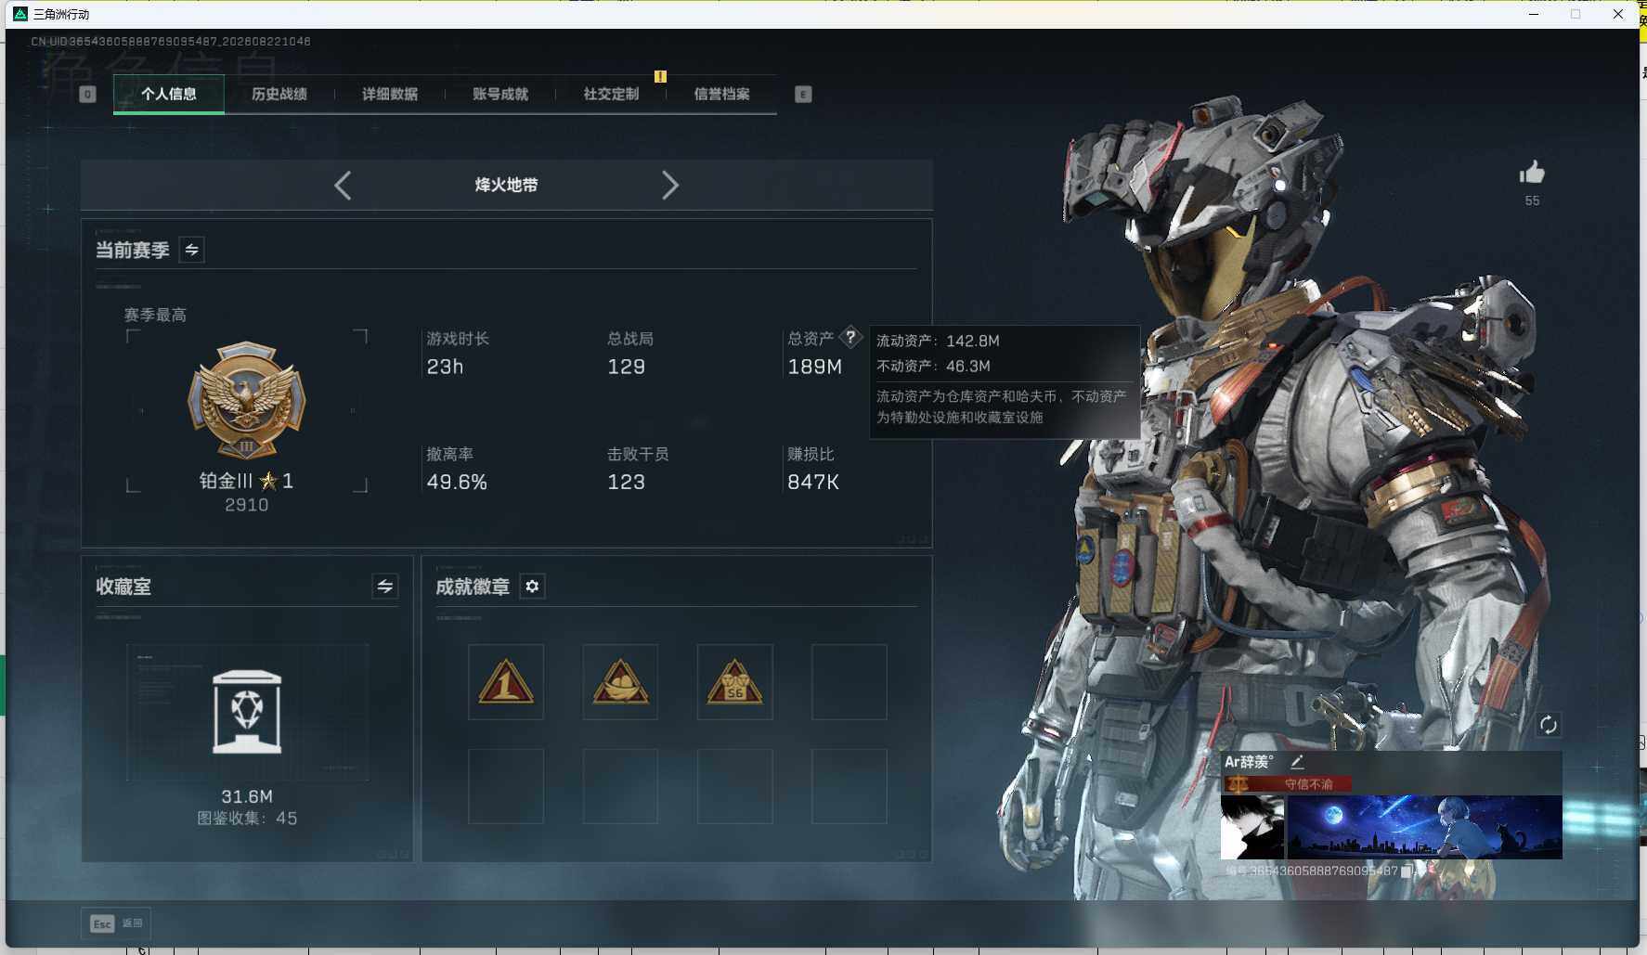The image size is (1647, 955).
Task: Click the 成就徽章 heading
Action: (x=473, y=587)
